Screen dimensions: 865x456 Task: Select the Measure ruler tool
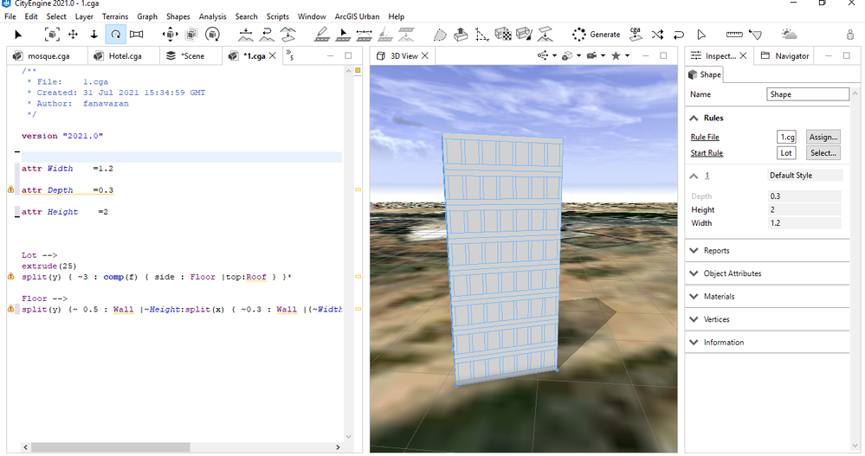coord(734,35)
